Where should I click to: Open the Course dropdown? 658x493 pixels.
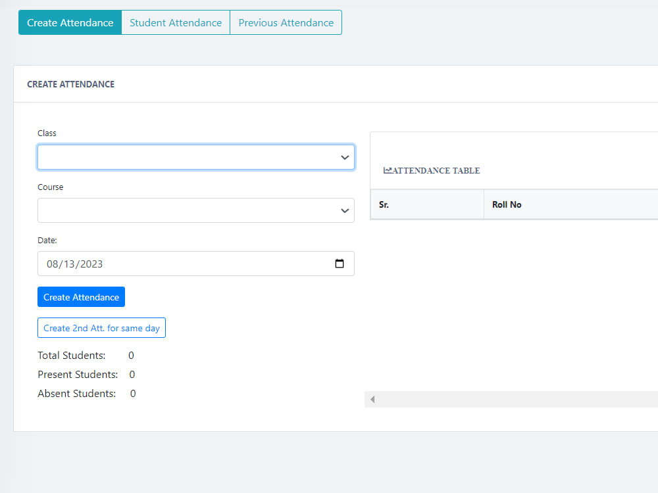pyautogui.click(x=196, y=210)
